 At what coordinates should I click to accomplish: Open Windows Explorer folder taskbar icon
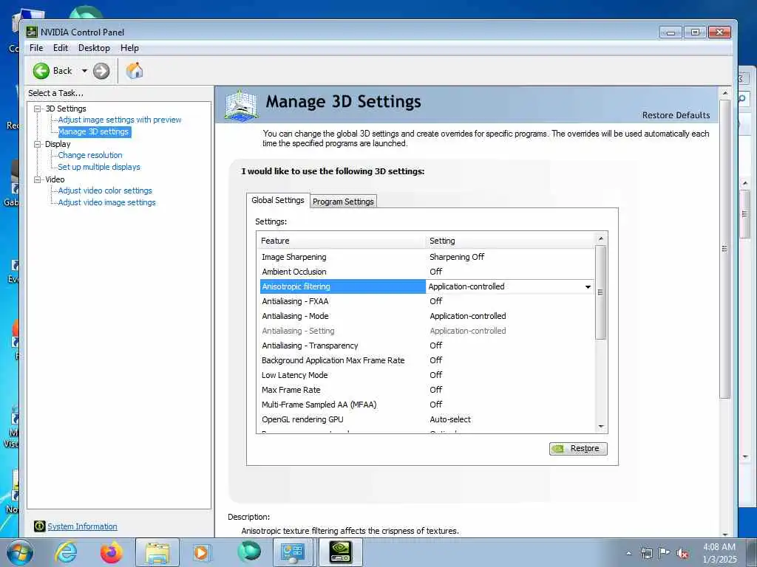[157, 553]
